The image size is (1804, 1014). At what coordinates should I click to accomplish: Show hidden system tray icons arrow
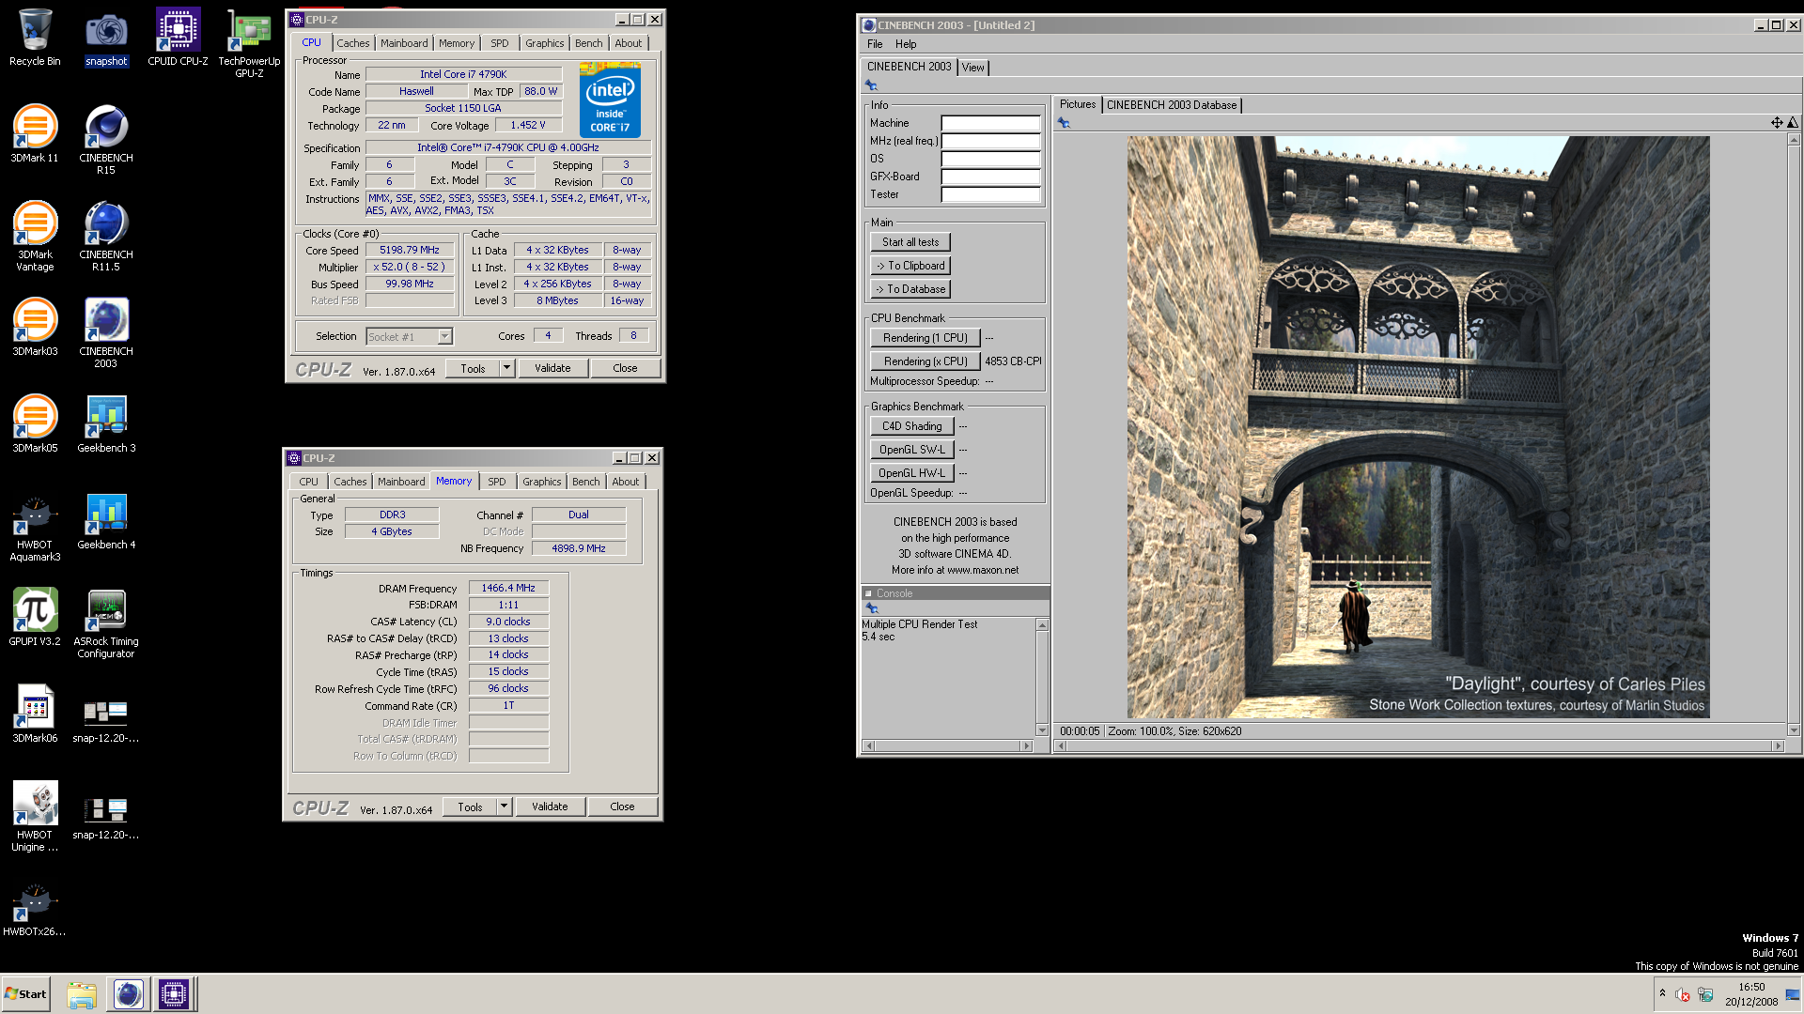1662,993
